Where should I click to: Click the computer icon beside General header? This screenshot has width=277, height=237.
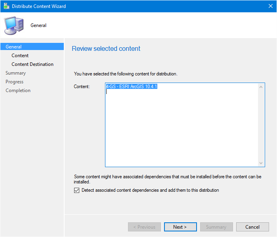14,25
